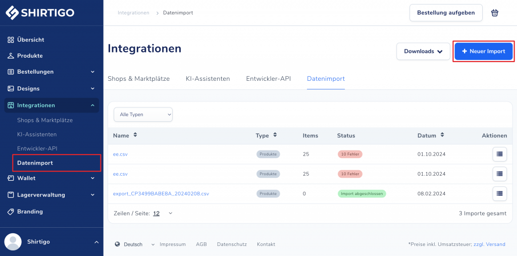The image size is (517, 256).
Task: Switch to the KI-Assistenten tab
Action: (208, 79)
